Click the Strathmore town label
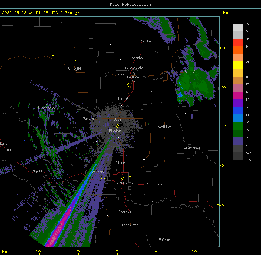 point(156,184)
